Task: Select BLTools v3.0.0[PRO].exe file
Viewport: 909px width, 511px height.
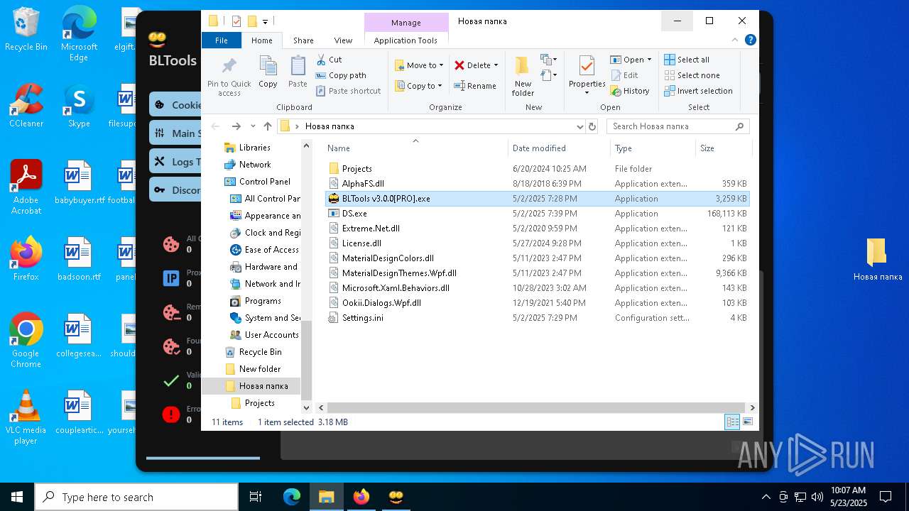Action: 537,199
